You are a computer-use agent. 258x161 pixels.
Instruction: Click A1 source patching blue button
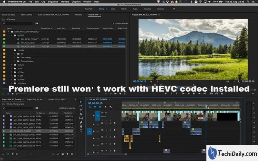90,132
